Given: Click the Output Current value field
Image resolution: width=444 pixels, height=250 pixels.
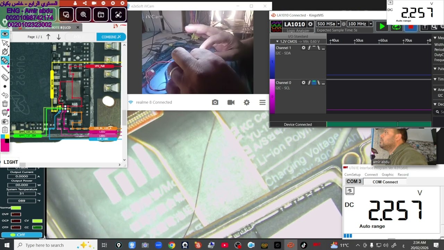Looking at the screenshot, I should 22,176.
